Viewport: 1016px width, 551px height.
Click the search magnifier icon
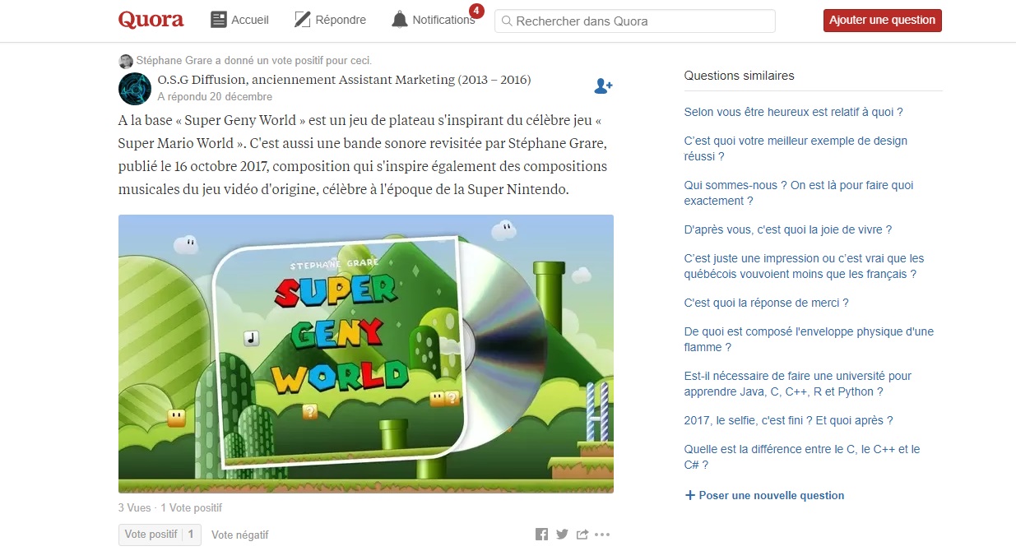point(507,21)
